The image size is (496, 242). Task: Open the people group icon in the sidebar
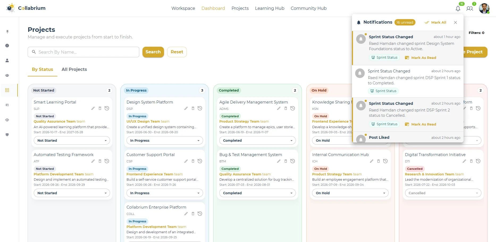[x=7, y=75]
